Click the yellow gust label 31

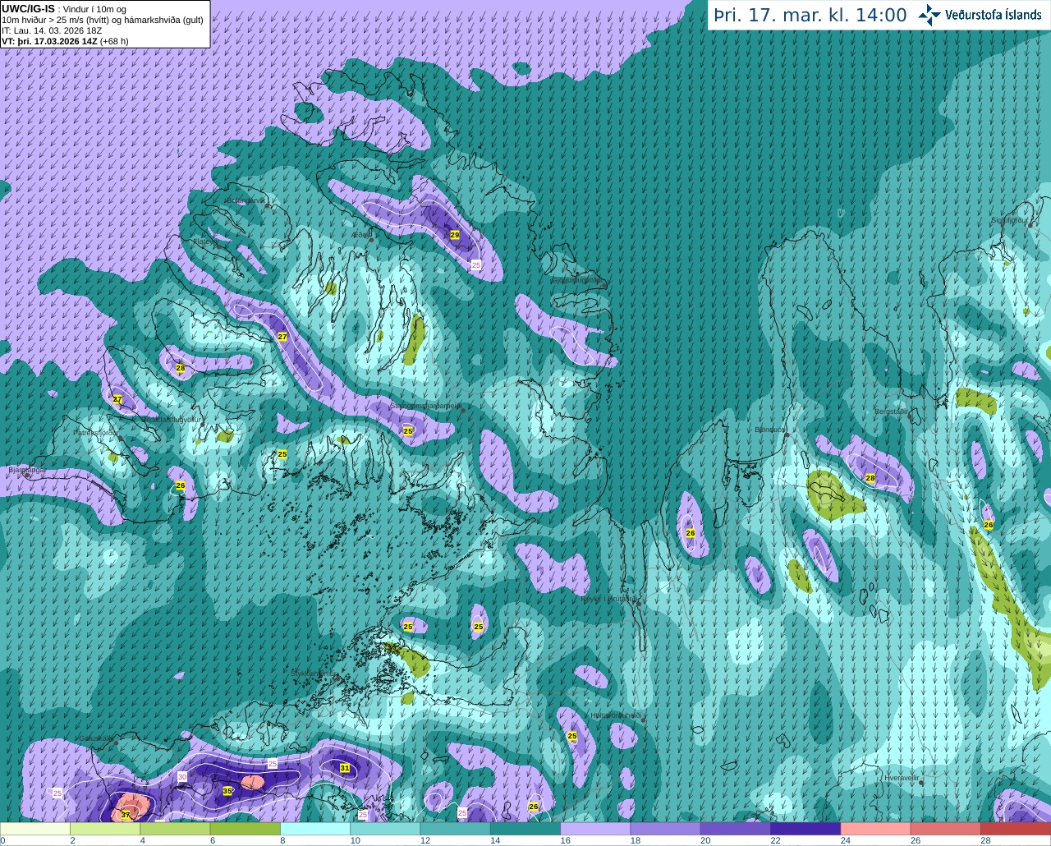[345, 768]
